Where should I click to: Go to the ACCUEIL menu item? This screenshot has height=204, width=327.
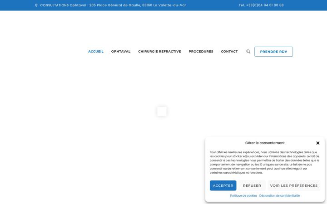pyautogui.click(x=96, y=51)
